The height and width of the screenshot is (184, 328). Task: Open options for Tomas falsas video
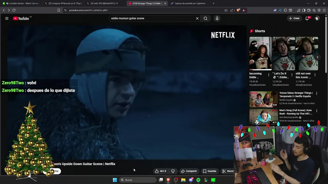pyautogui.click(x=317, y=94)
